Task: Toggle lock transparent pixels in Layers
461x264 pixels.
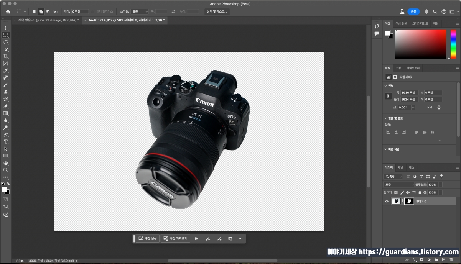Action: pyautogui.click(x=396, y=193)
